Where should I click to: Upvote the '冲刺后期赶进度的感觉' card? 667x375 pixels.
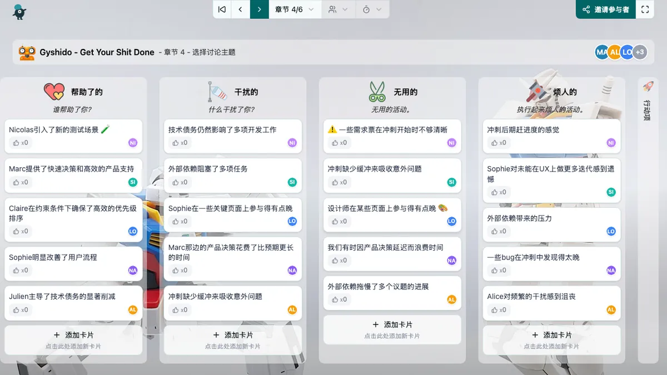pos(497,143)
